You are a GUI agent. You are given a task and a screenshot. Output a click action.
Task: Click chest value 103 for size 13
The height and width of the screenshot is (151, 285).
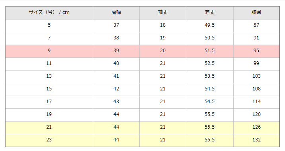(256, 76)
